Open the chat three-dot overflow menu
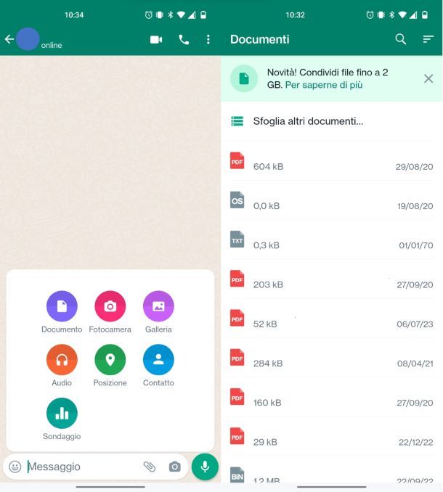The width and height of the screenshot is (443, 492). coord(208,39)
